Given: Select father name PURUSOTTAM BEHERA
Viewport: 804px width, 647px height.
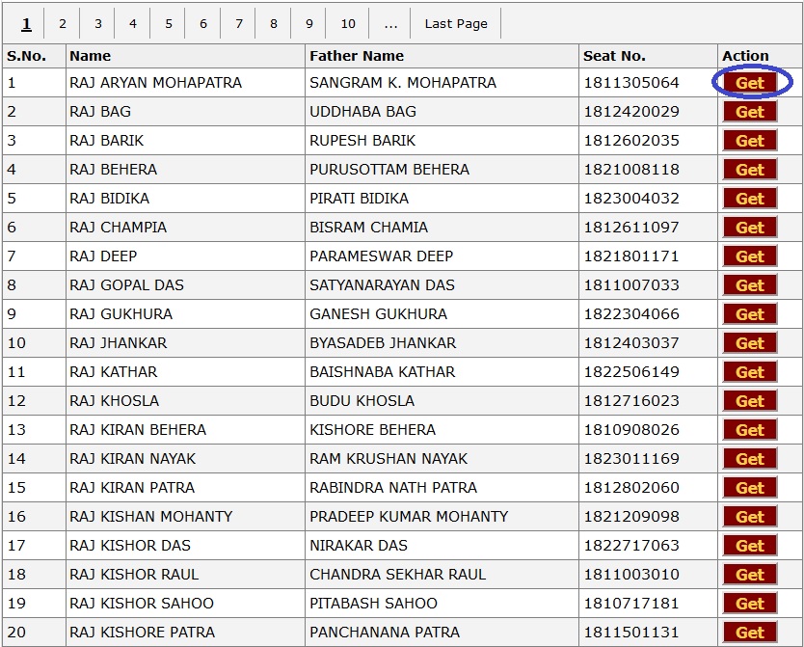Looking at the screenshot, I should 389,169.
